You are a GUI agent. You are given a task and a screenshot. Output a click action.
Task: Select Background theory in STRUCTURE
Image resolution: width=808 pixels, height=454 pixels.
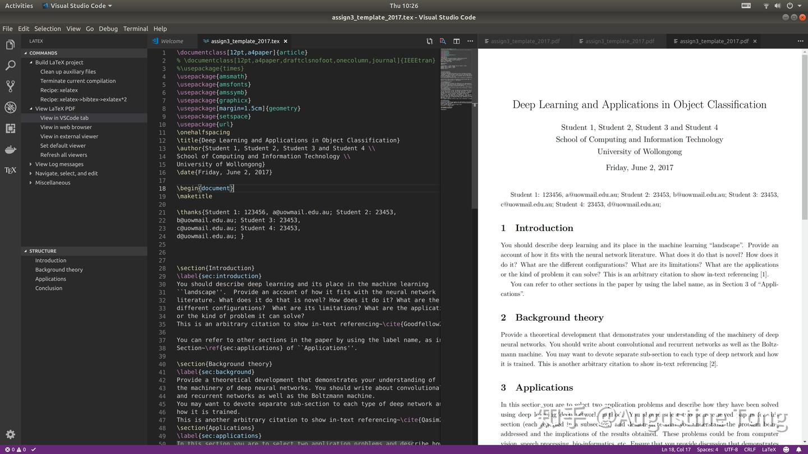point(59,269)
